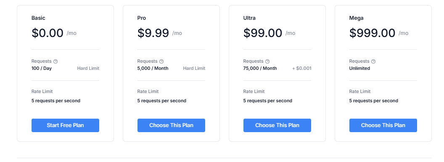Select the Mega plan title
The image size is (444, 162).
pos(356,18)
